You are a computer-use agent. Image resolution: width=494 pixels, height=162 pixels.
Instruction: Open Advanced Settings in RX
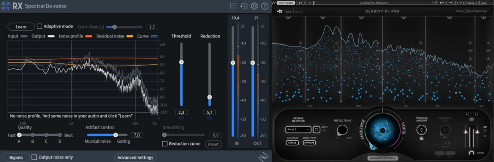click(x=135, y=157)
